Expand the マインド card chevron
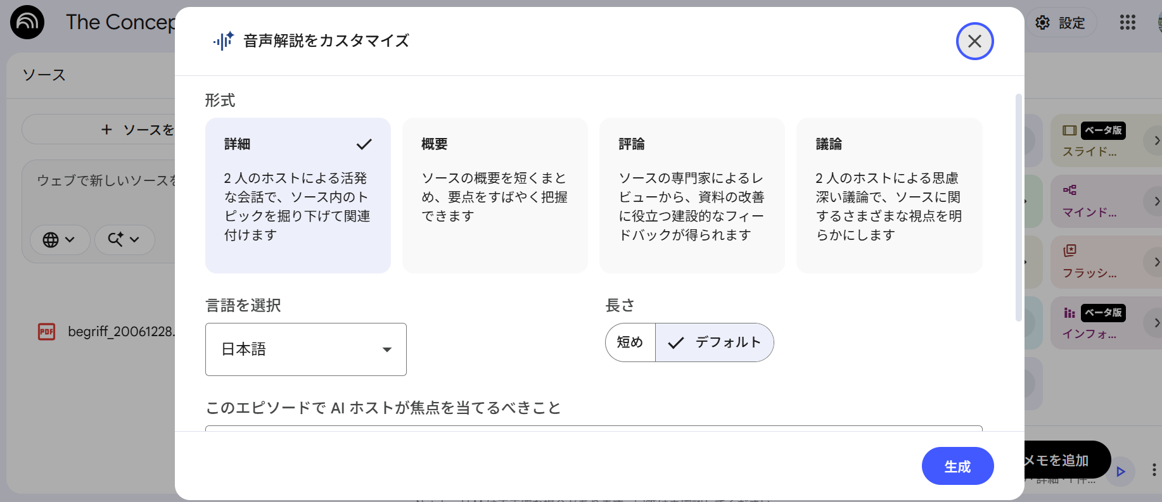Viewport: 1162px width, 502px height. pyautogui.click(x=1156, y=201)
